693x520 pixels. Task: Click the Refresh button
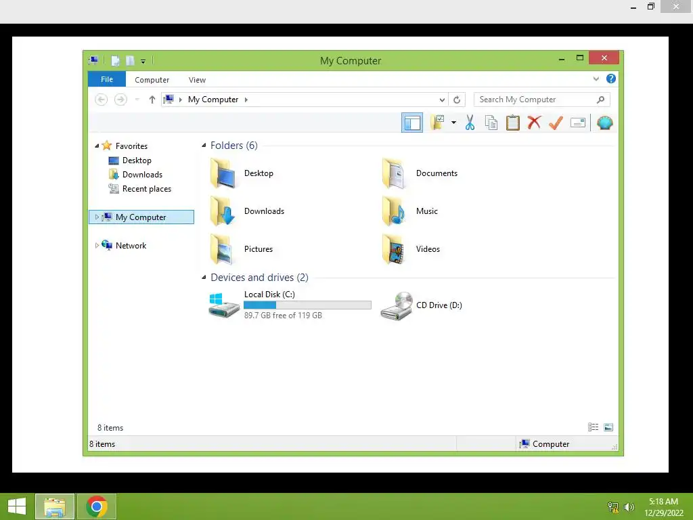pos(457,100)
